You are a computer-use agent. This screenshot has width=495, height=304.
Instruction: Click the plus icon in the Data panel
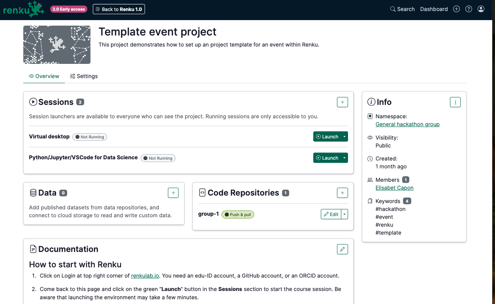(173, 192)
